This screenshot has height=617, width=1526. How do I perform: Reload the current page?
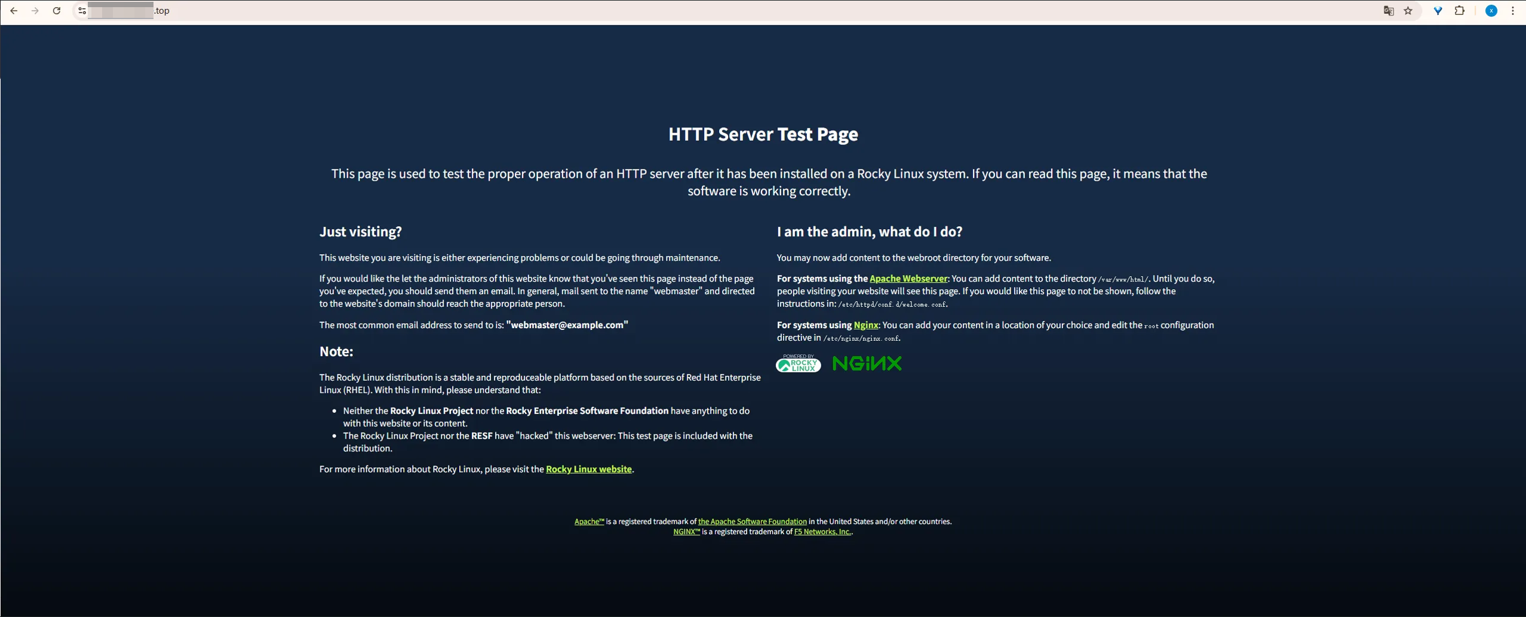[57, 11]
